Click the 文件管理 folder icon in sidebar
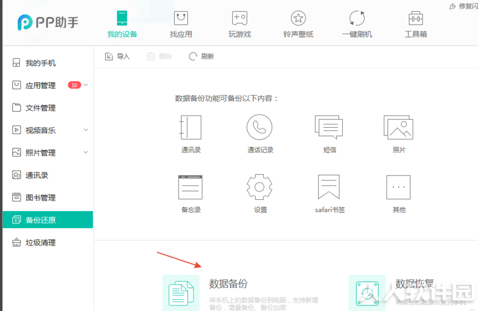478x311 pixels. [17, 108]
